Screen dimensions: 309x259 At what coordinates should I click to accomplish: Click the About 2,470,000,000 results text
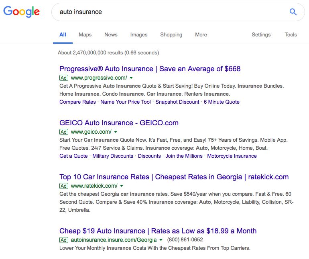pos(108,53)
